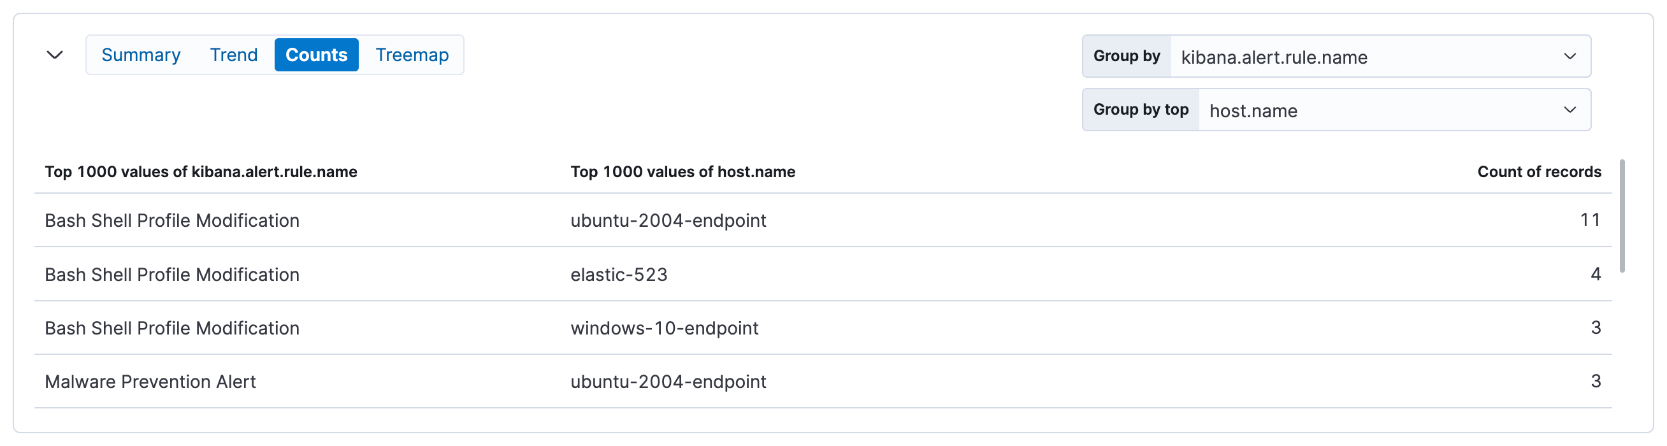Viewport: 1667px width, 446px height.
Task: Expand the kibana.alert.rule.name selector chevron
Action: click(x=1571, y=56)
